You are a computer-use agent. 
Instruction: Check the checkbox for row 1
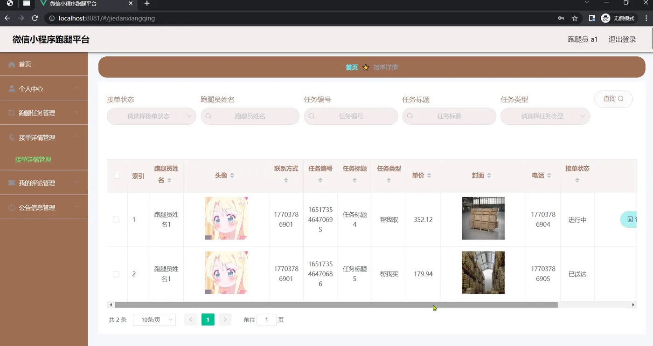[116, 220]
